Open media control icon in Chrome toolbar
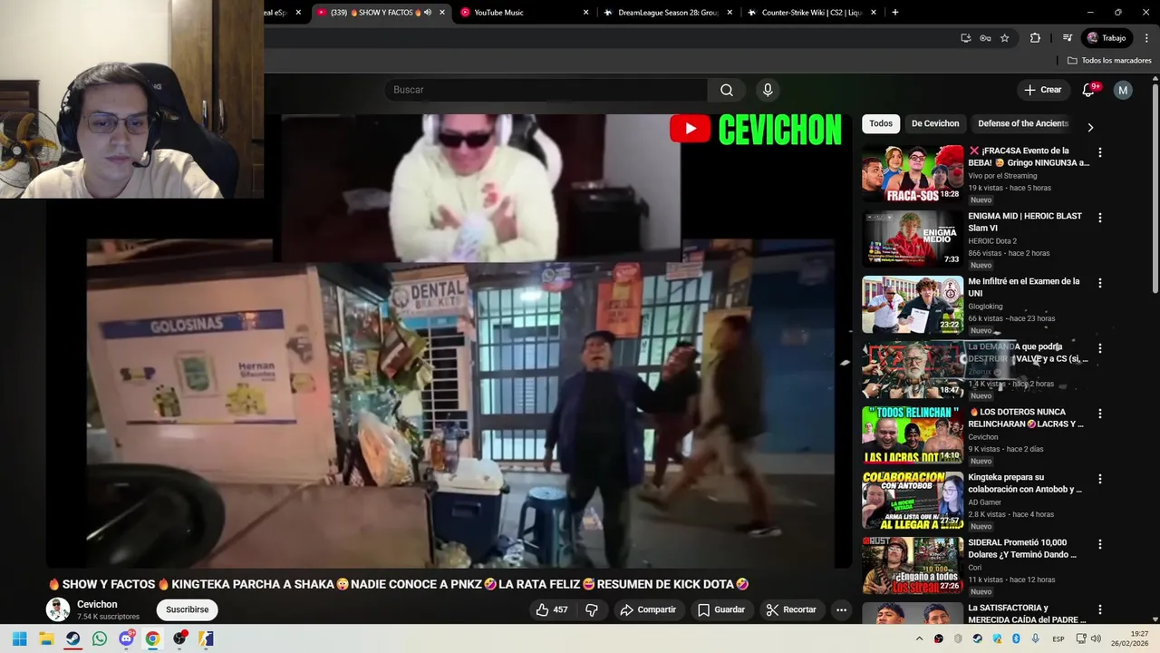1160x653 pixels. 1068,38
